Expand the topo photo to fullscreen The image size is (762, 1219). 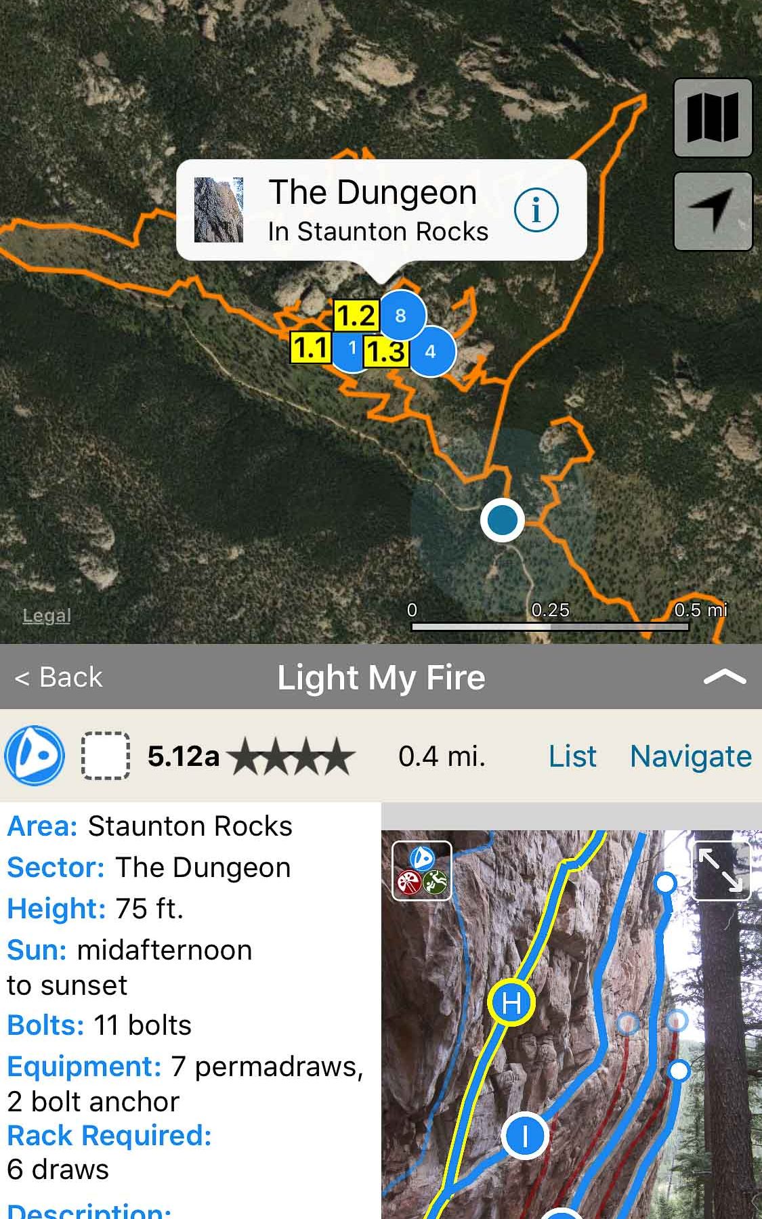click(720, 870)
